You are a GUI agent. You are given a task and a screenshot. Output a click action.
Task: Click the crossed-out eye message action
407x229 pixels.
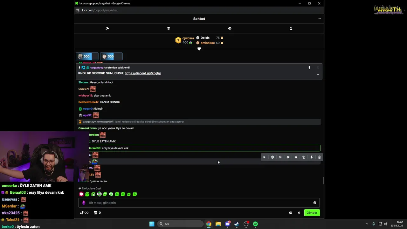pos(280,157)
